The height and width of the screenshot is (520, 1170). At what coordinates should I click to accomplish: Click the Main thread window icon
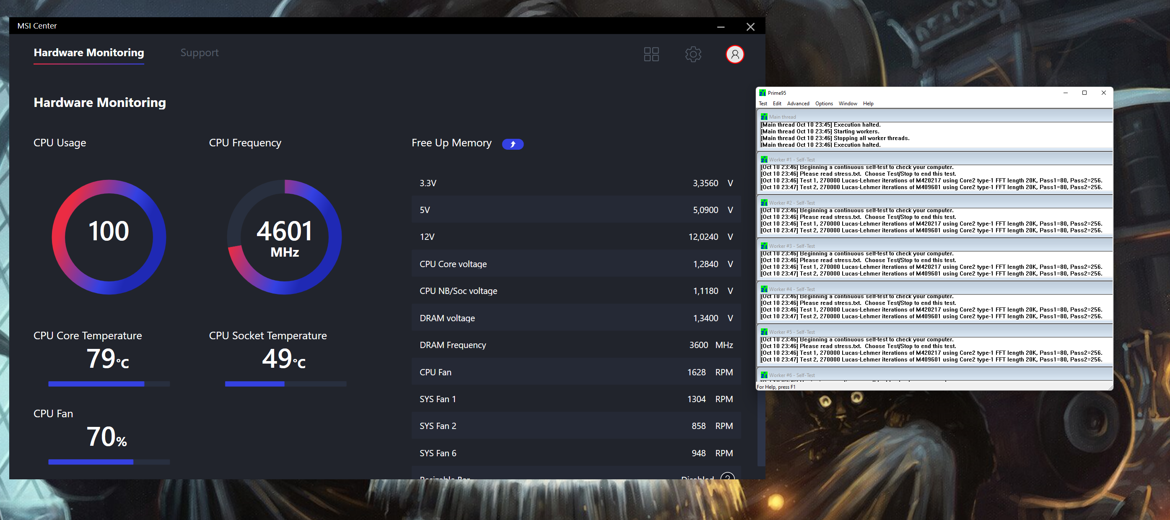764,117
